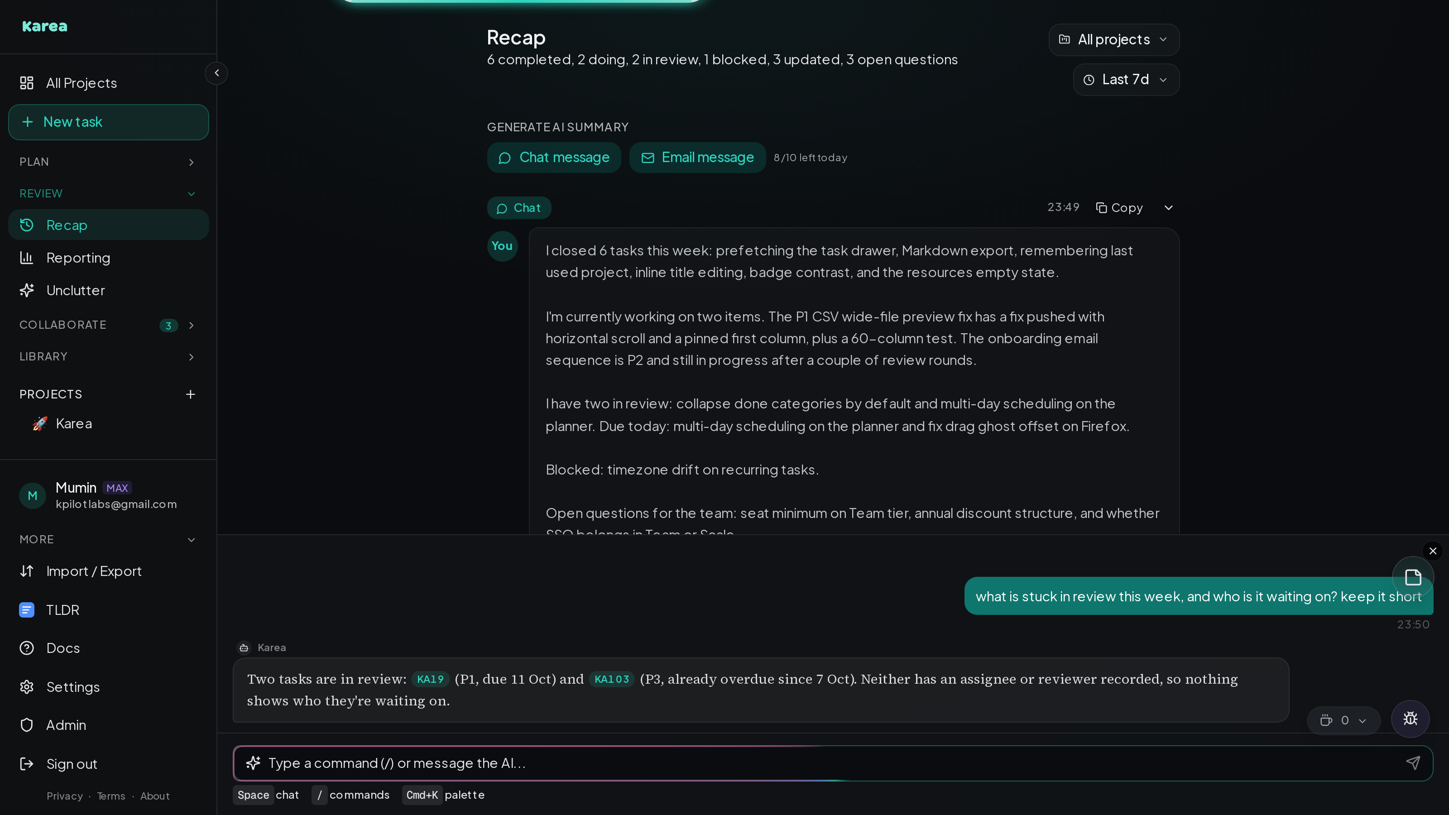1449x815 pixels.
Task: Generate an Email message summary
Action: (x=697, y=158)
